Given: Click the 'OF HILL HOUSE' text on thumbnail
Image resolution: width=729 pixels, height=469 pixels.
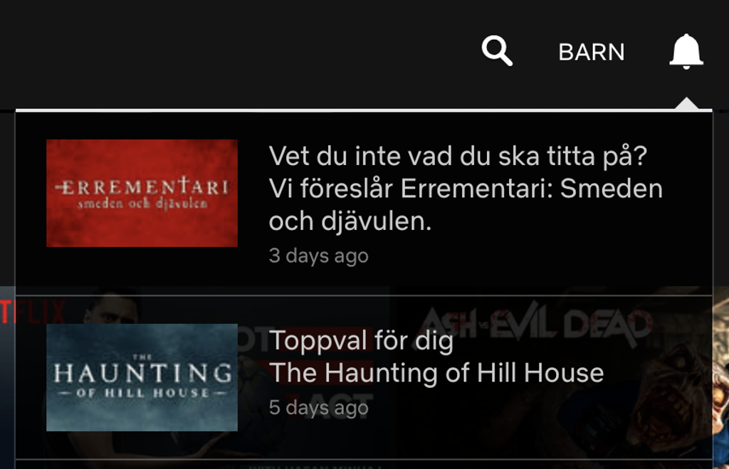Looking at the screenshot, I should (x=142, y=393).
